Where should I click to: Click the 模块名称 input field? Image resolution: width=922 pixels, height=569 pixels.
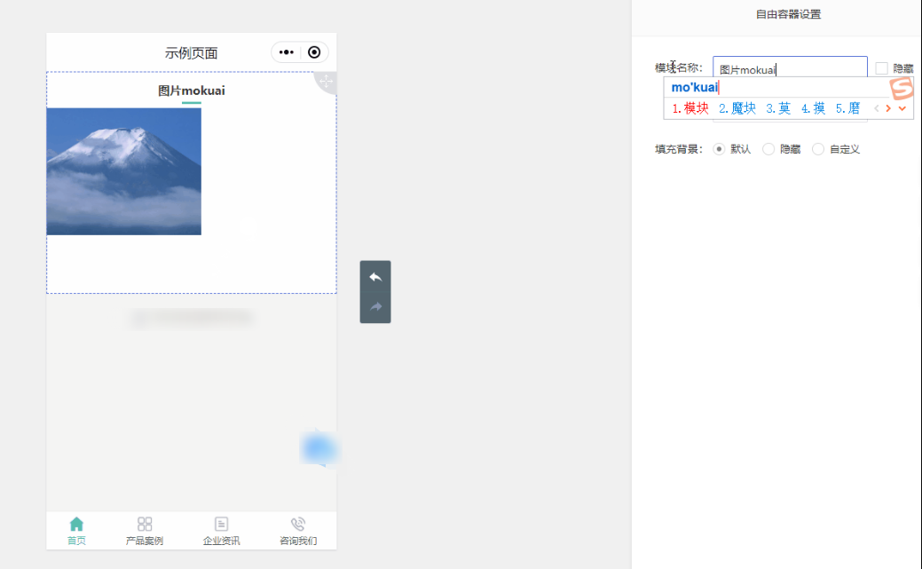tap(790, 69)
